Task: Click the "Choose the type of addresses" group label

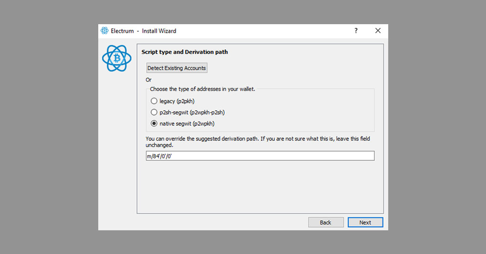Action: [x=203, y=89]
